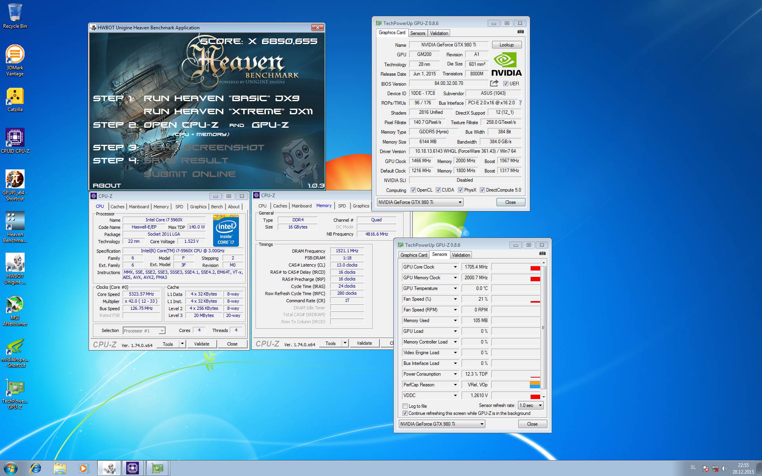Toggle the DirectCompute 5.0 checkbox
Viewport: 762px width, 476px height.
coord(482,190)
